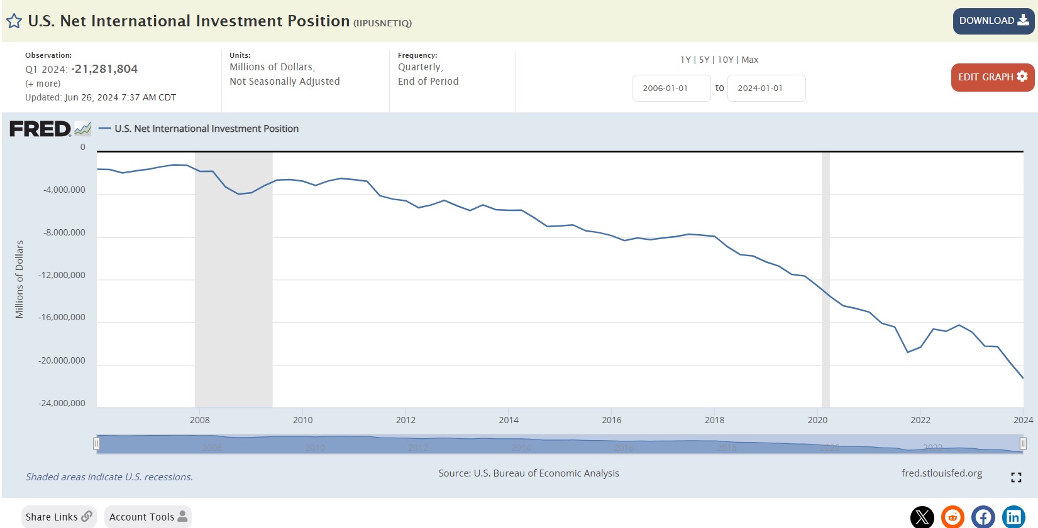Screen dimensions: 1038x528
Task: Add series to favorites with star icon
Action: (x=14, y=21)
